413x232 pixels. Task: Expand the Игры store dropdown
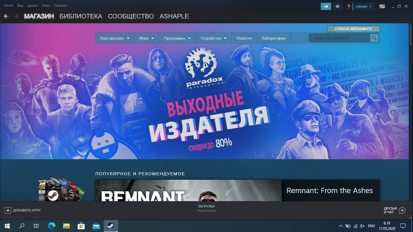pos(147,38)
